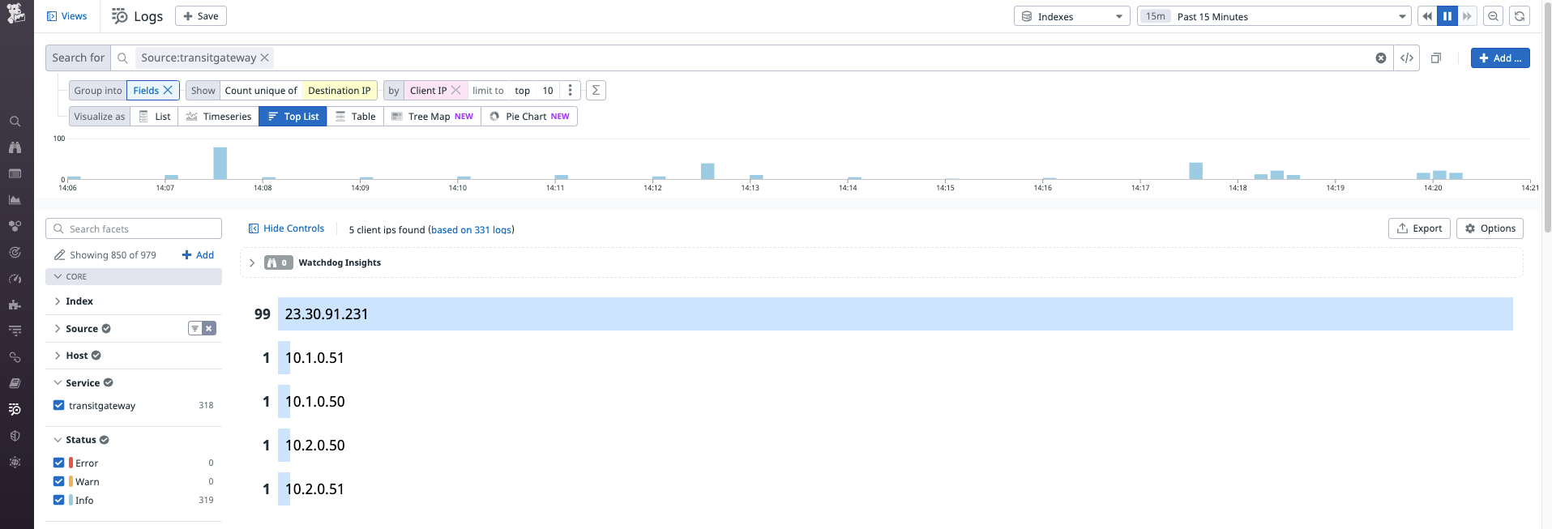
Task: Open the Indexes dropdown
Action: [1071, 16]
